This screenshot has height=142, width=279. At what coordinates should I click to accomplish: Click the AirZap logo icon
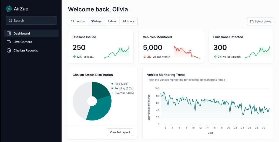click(9, 9)
